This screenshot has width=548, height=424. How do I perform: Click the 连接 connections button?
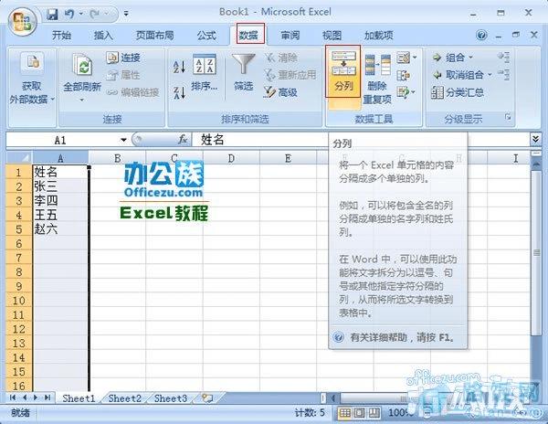(x=123, y=58)
